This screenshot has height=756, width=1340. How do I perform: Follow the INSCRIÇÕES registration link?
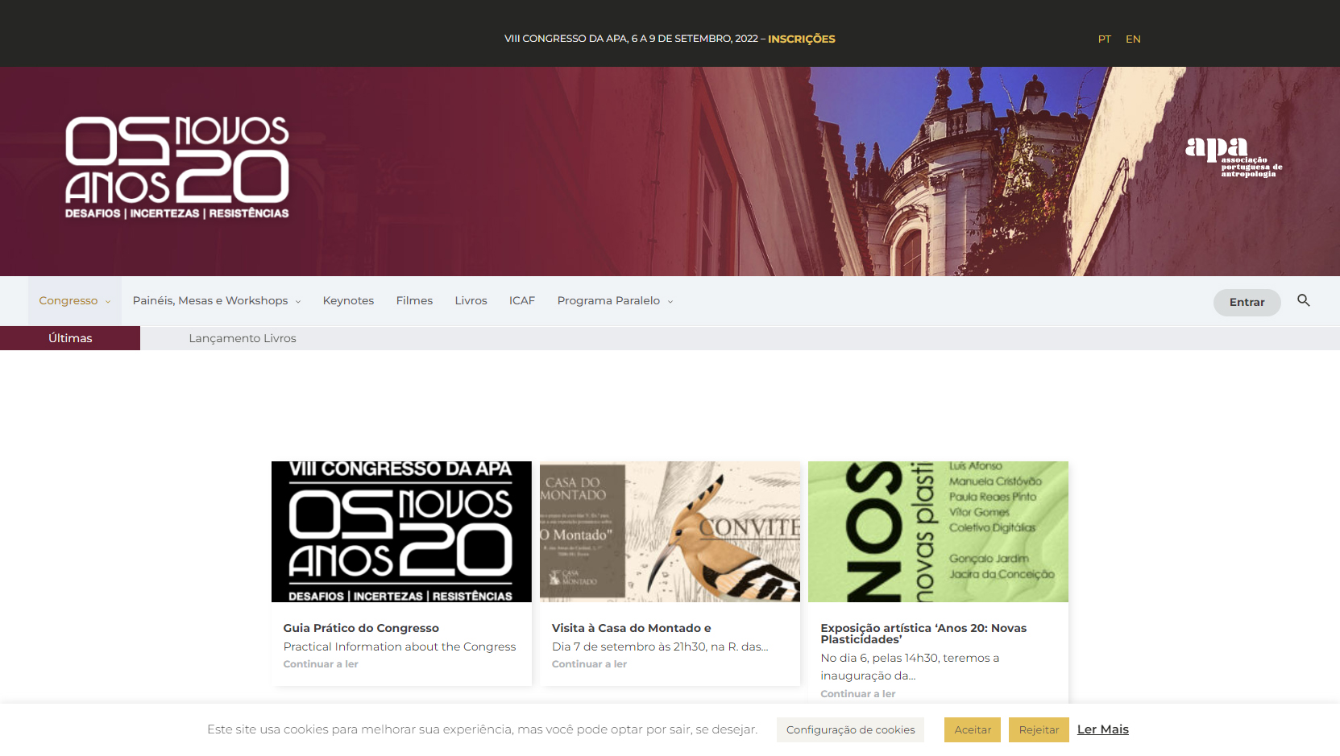click(x=802, y=39)
